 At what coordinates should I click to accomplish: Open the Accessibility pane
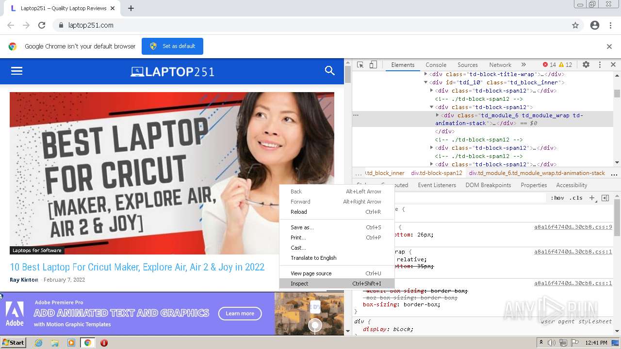point(572,185)
